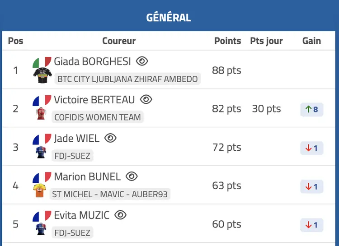
Task: Open Evita MUZIC's rider page
Action: 82,215
